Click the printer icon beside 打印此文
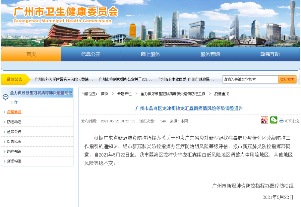The width and height of the screenshot is (301, 207). [x=281, y=121]
